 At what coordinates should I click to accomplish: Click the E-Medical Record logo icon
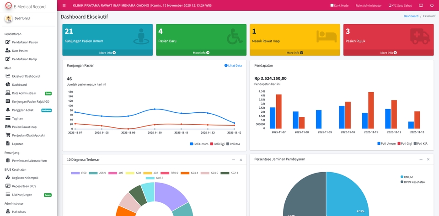(8, 6)
